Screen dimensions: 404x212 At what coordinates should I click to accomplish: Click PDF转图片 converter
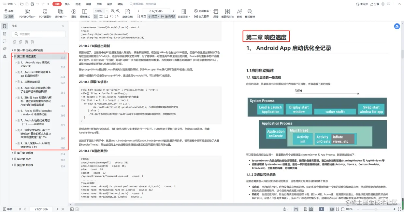tap(45, 14)
